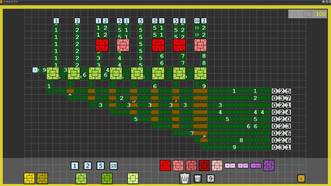Select the purple X power Y block

tap(269, 166)
